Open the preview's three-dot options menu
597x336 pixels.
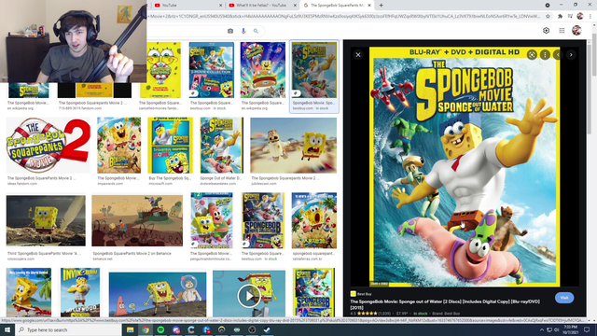pos(545,55)
